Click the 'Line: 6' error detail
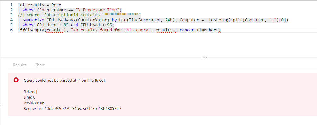 tap(29, 97)
